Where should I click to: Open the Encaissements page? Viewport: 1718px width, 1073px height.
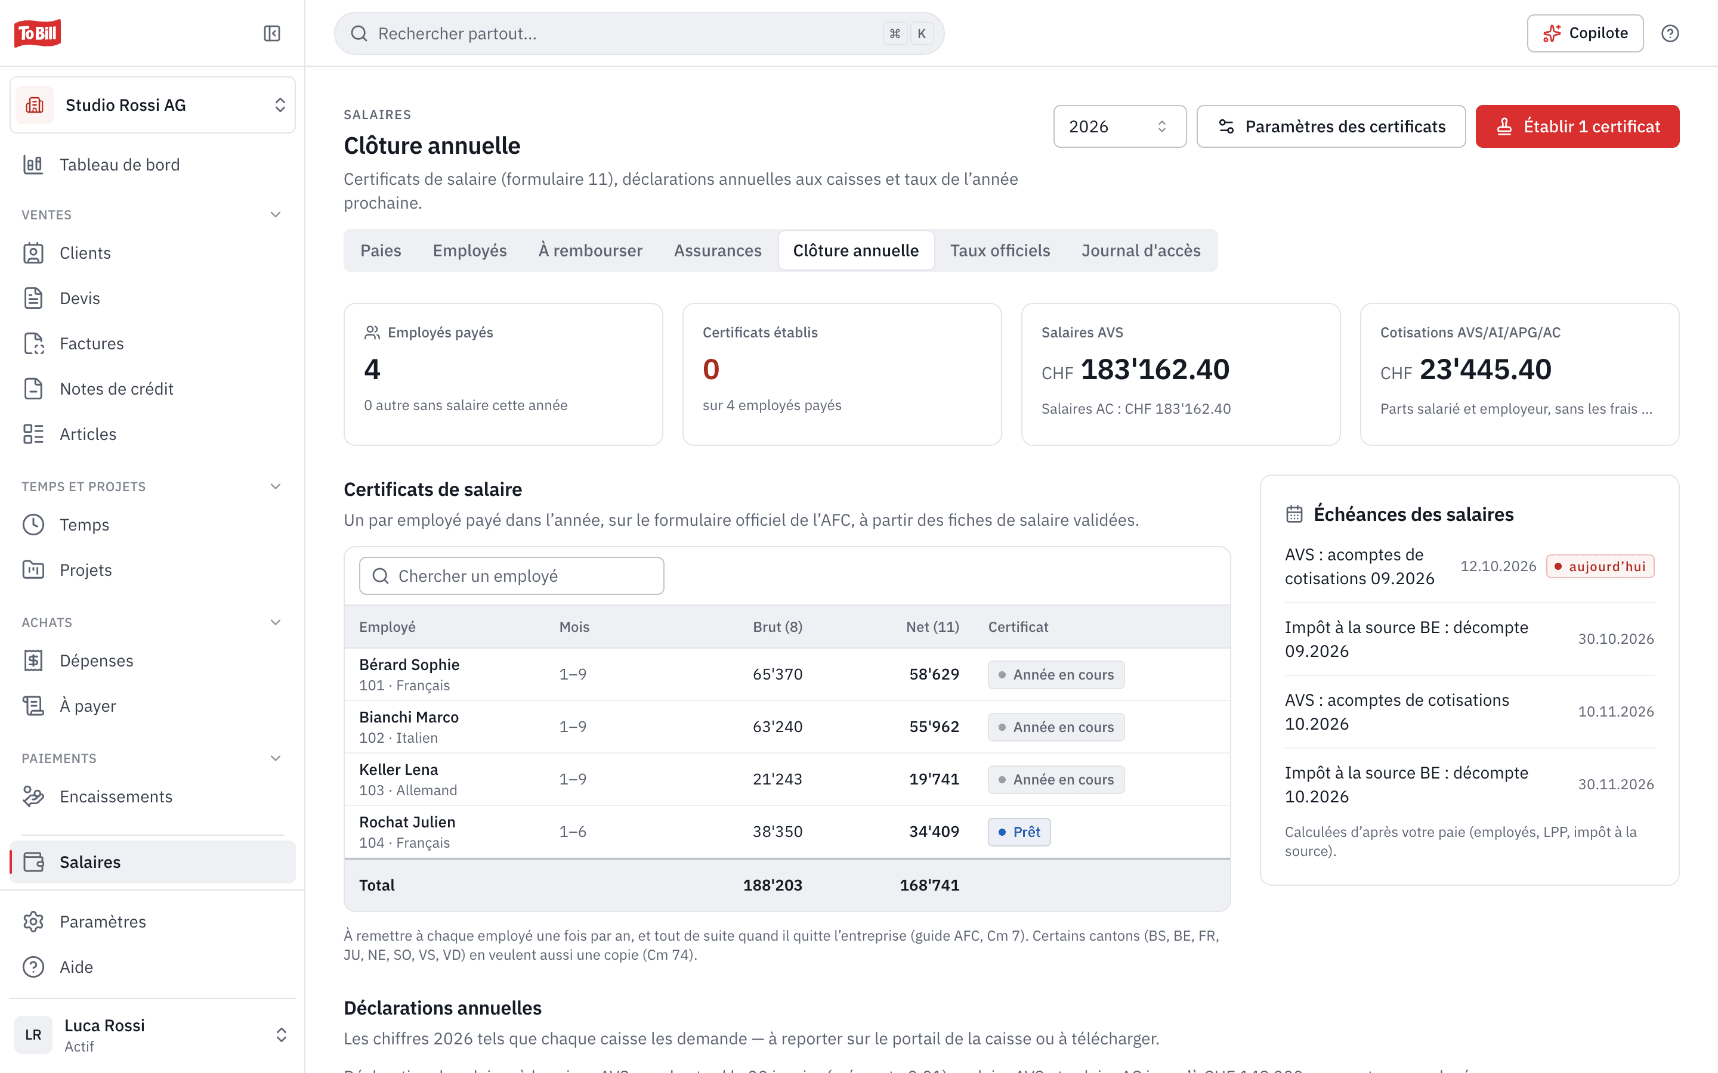click(153, 796)
